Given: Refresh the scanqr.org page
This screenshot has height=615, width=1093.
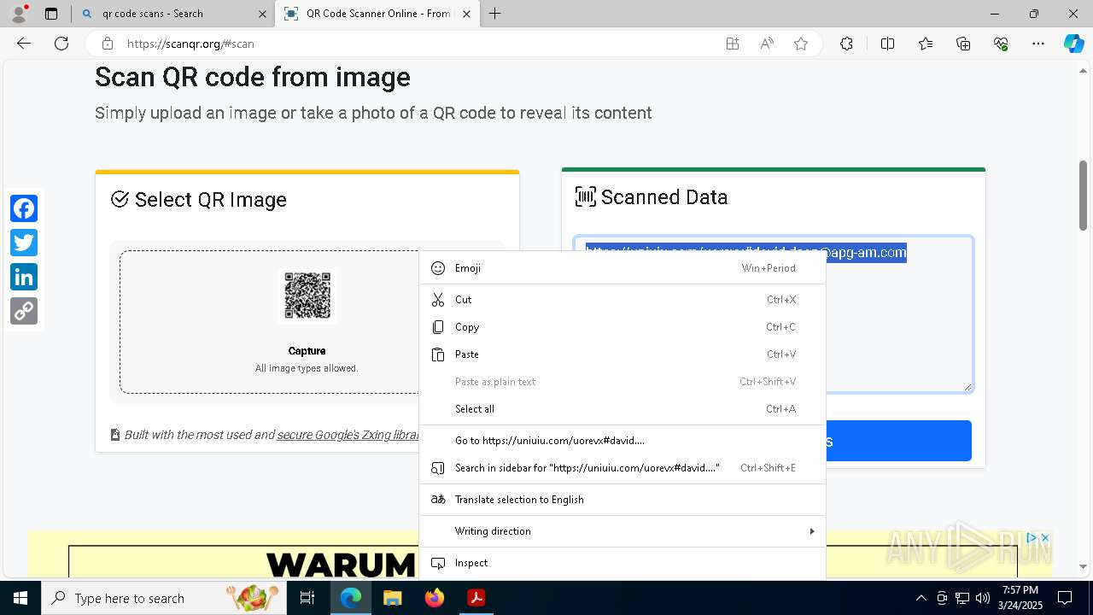Looking at the screenshot, I should pyautogui.click(x=61, y=44).
